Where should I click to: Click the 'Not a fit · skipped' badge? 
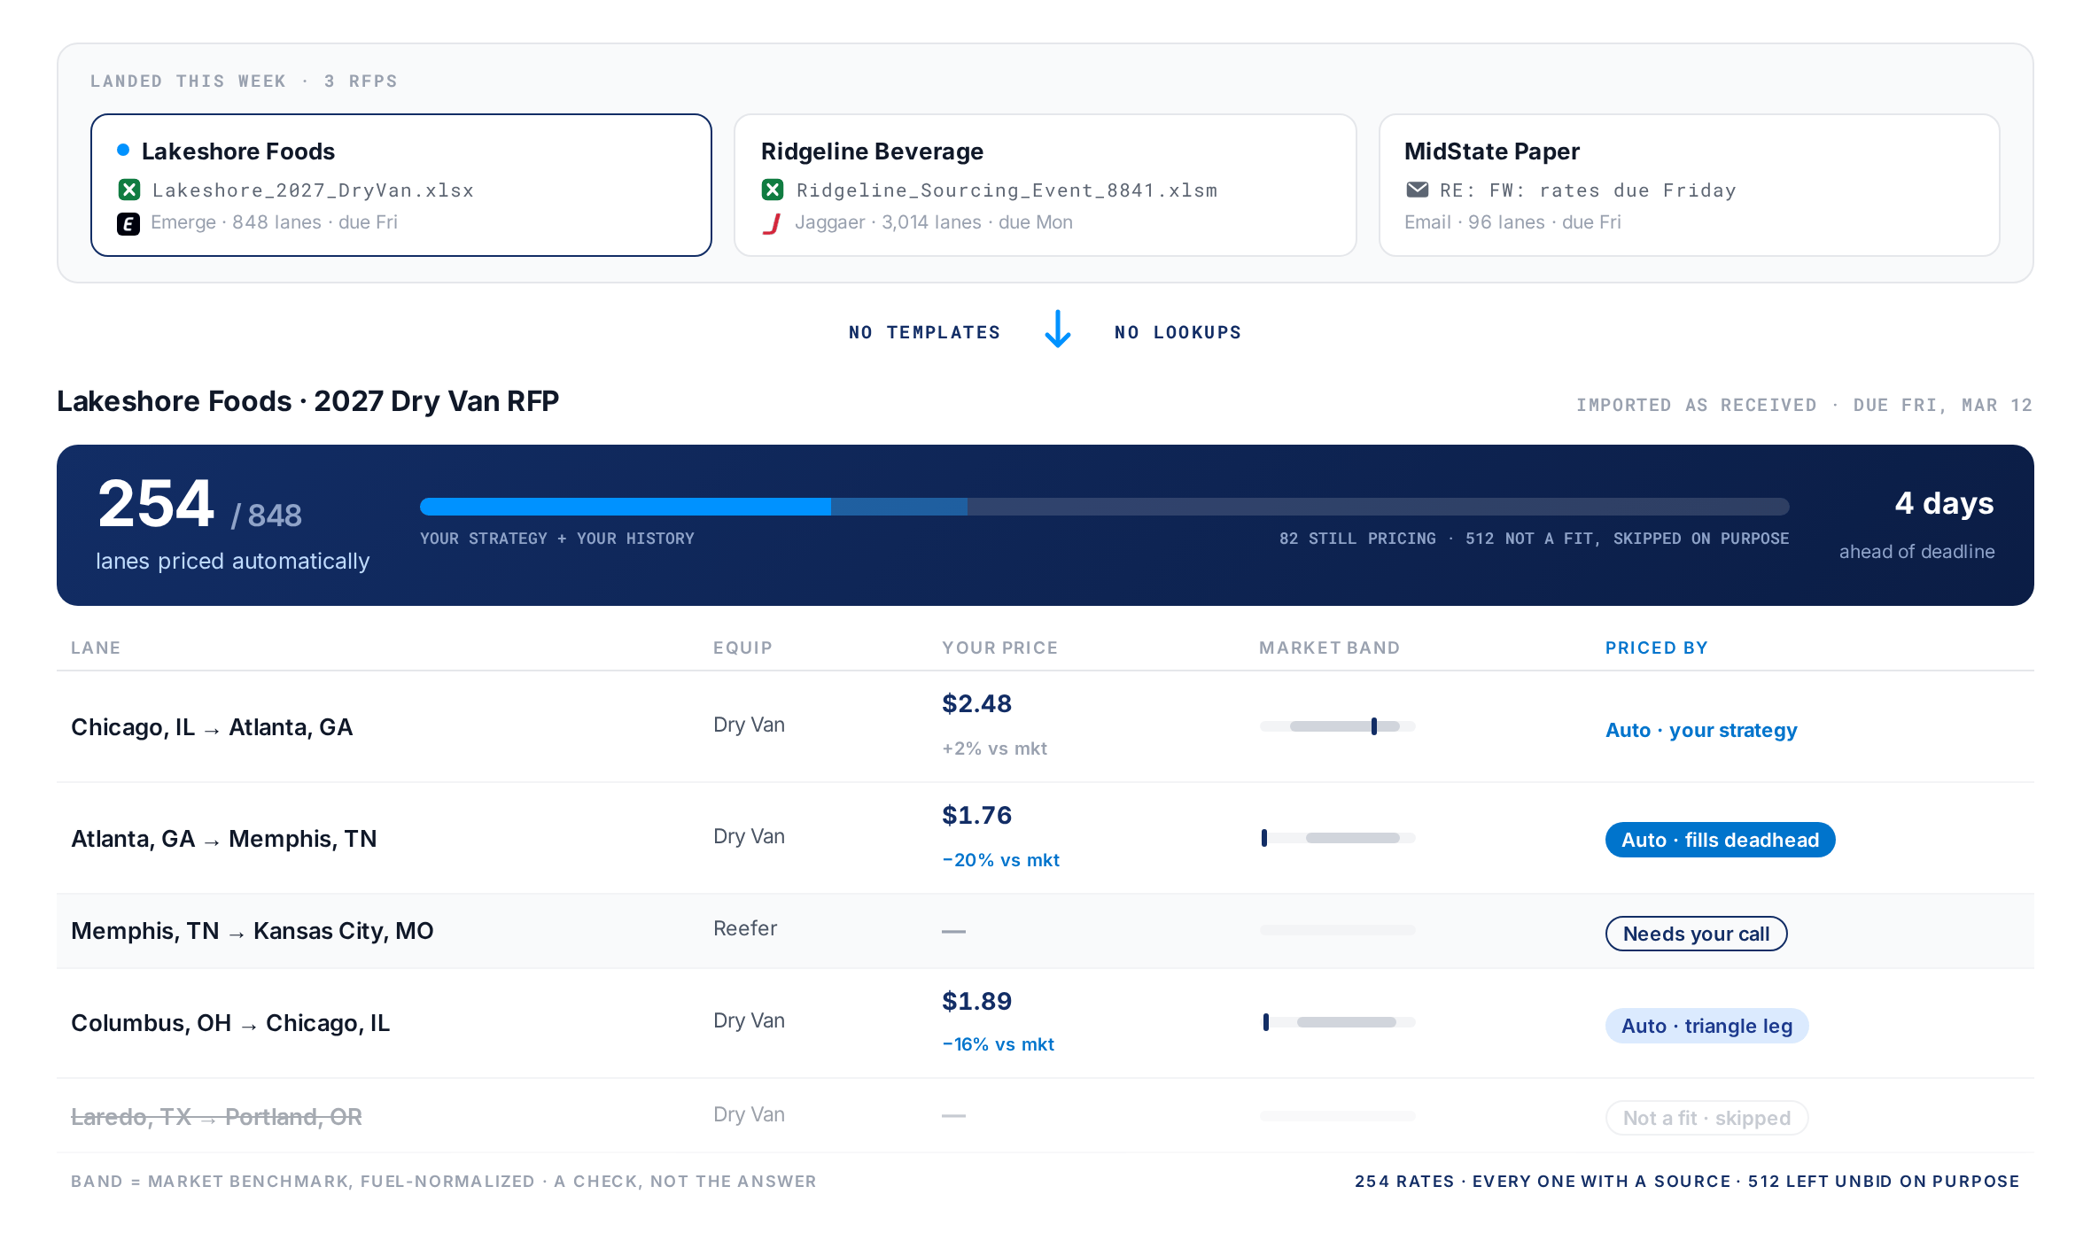coord(1706,1118)
